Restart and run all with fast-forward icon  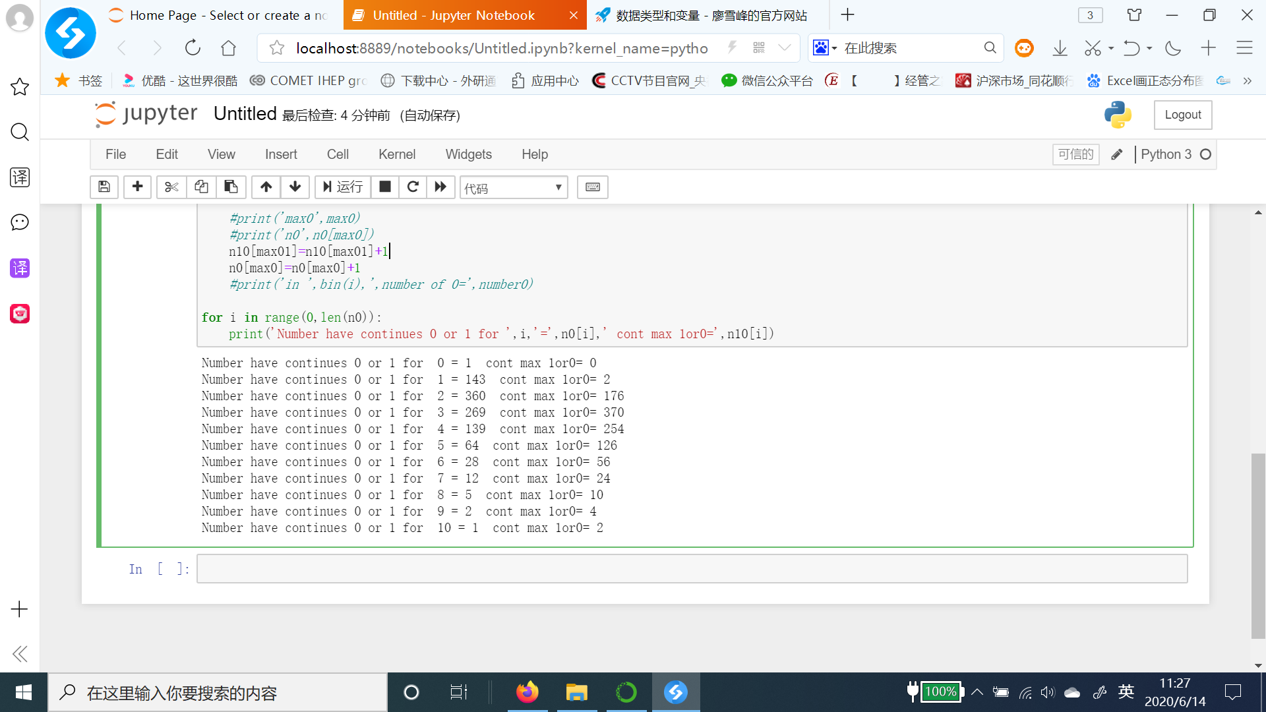pyautogui.click(x=440, y=187)
